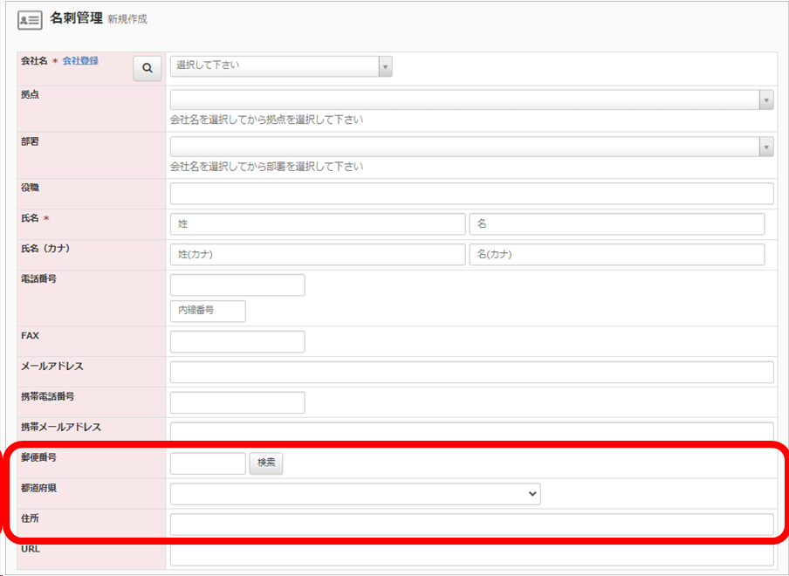The width and height of the screenshot is (789, 576).
Task: Select the 電話番号 input box
Action: [x=237, y=285]
